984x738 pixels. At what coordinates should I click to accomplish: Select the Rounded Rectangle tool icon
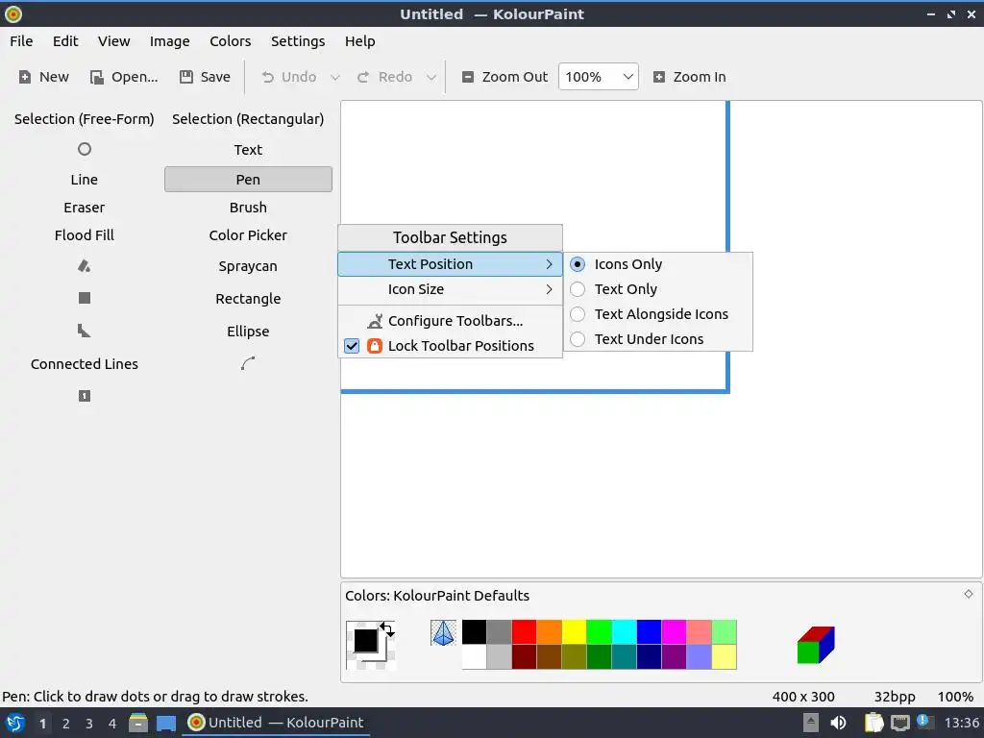point(85,298)
